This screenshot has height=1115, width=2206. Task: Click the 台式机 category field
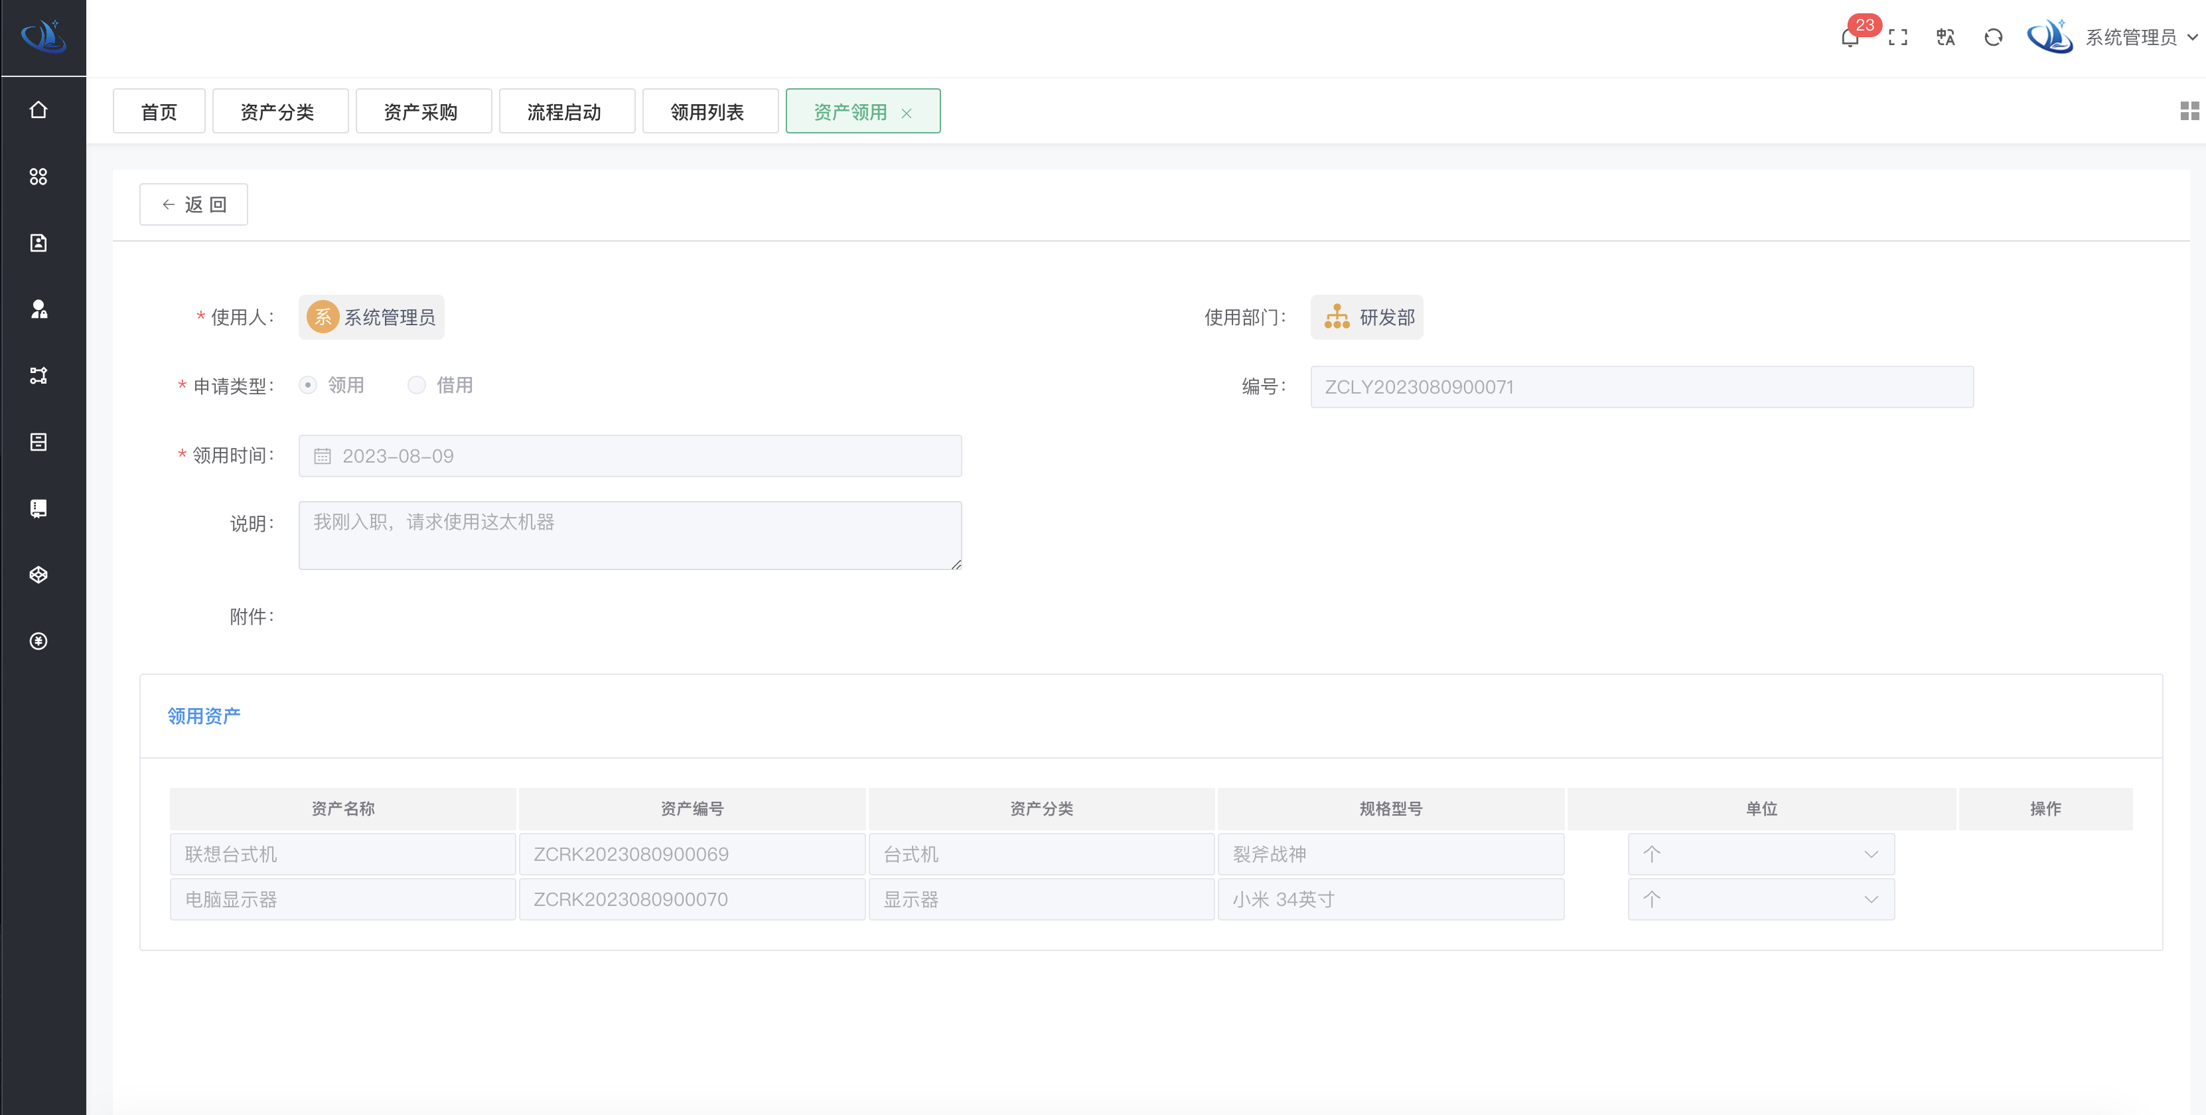(x=1041, y=854)
